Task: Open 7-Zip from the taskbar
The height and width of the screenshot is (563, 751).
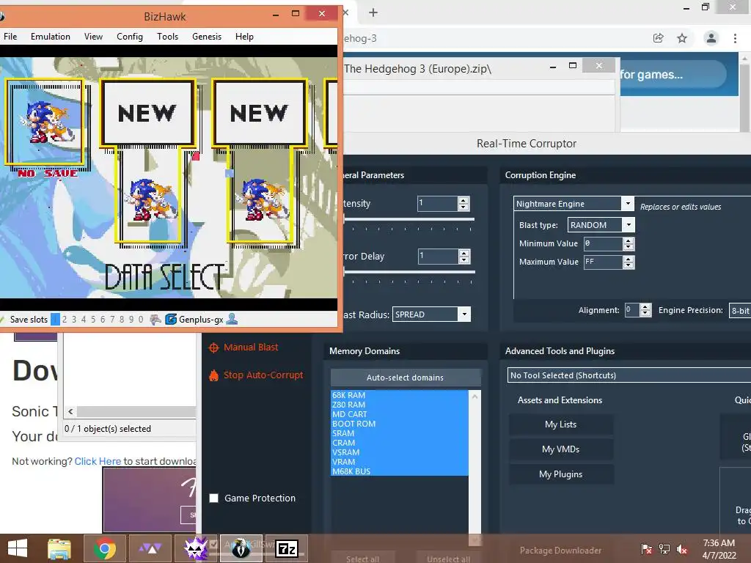Action: coord(287,548)
